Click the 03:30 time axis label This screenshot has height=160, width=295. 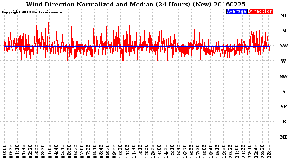point(43,151)
